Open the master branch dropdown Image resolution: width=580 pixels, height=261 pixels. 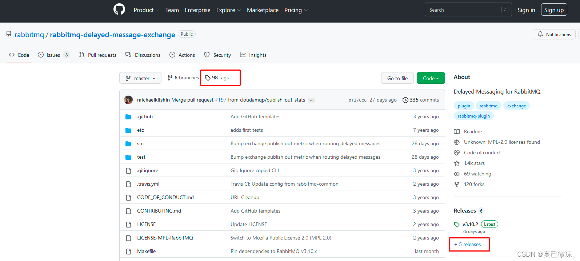point(140,78)
